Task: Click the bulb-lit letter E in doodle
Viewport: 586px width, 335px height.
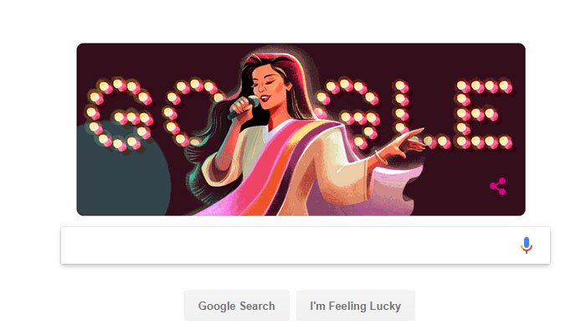Action: [484, 114]
